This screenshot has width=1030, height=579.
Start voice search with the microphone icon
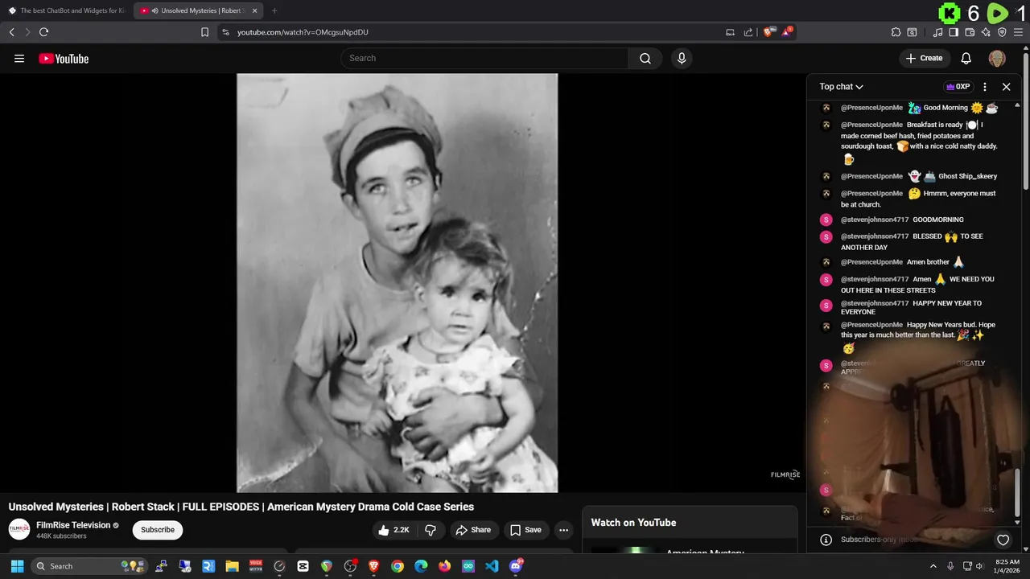[x=682, y=58]
